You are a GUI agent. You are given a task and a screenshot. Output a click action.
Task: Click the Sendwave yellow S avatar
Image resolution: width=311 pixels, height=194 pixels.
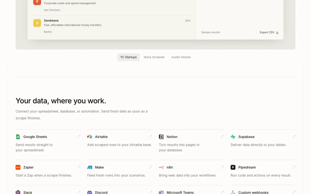[x=37, y=23]
